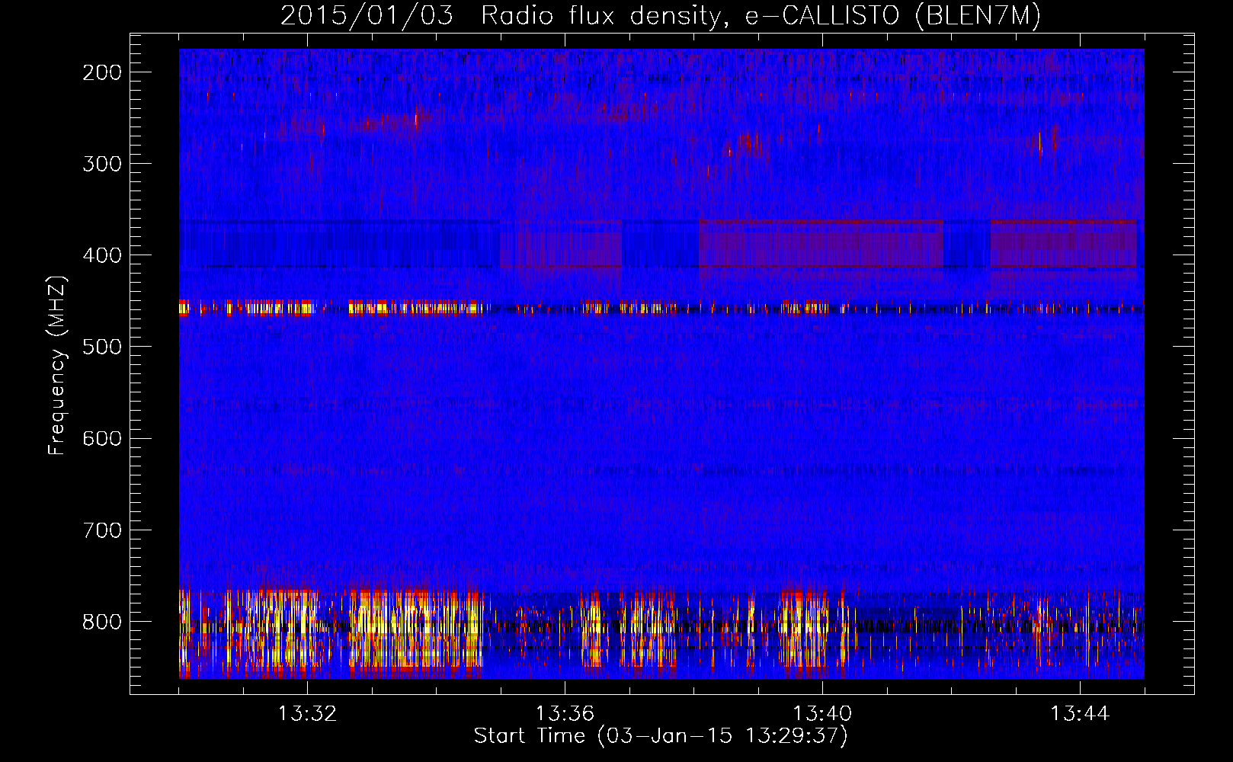Viewport: 1233px width, 762px height.
Task: Click the 13:32 time tick label
Action: tap(307, 714)
